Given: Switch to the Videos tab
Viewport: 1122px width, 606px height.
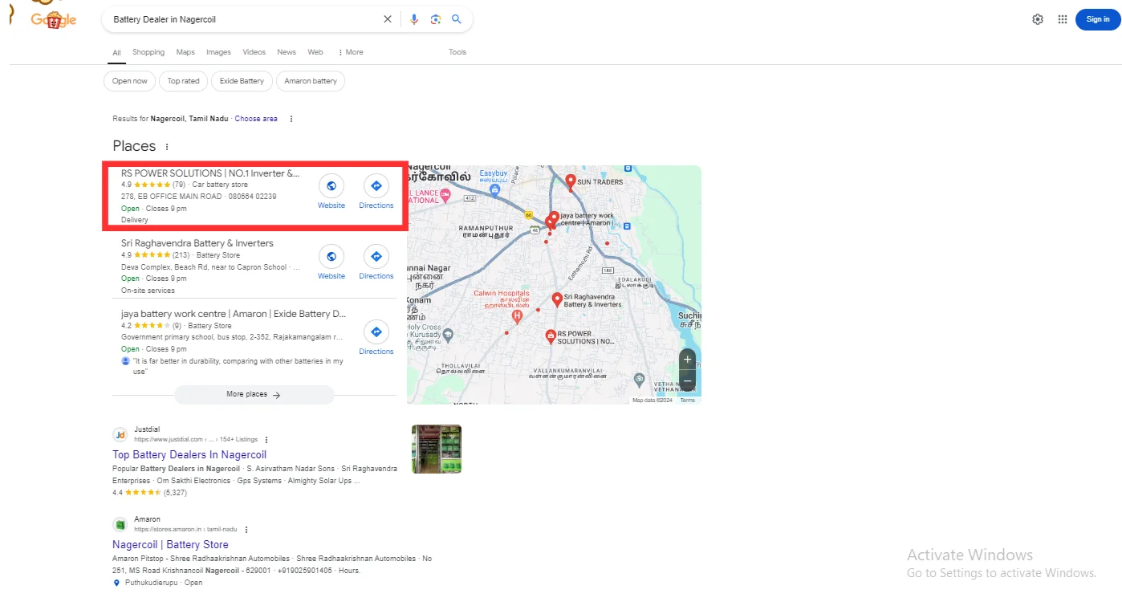Looking at the screenshot, I should [x=254, y=52].
